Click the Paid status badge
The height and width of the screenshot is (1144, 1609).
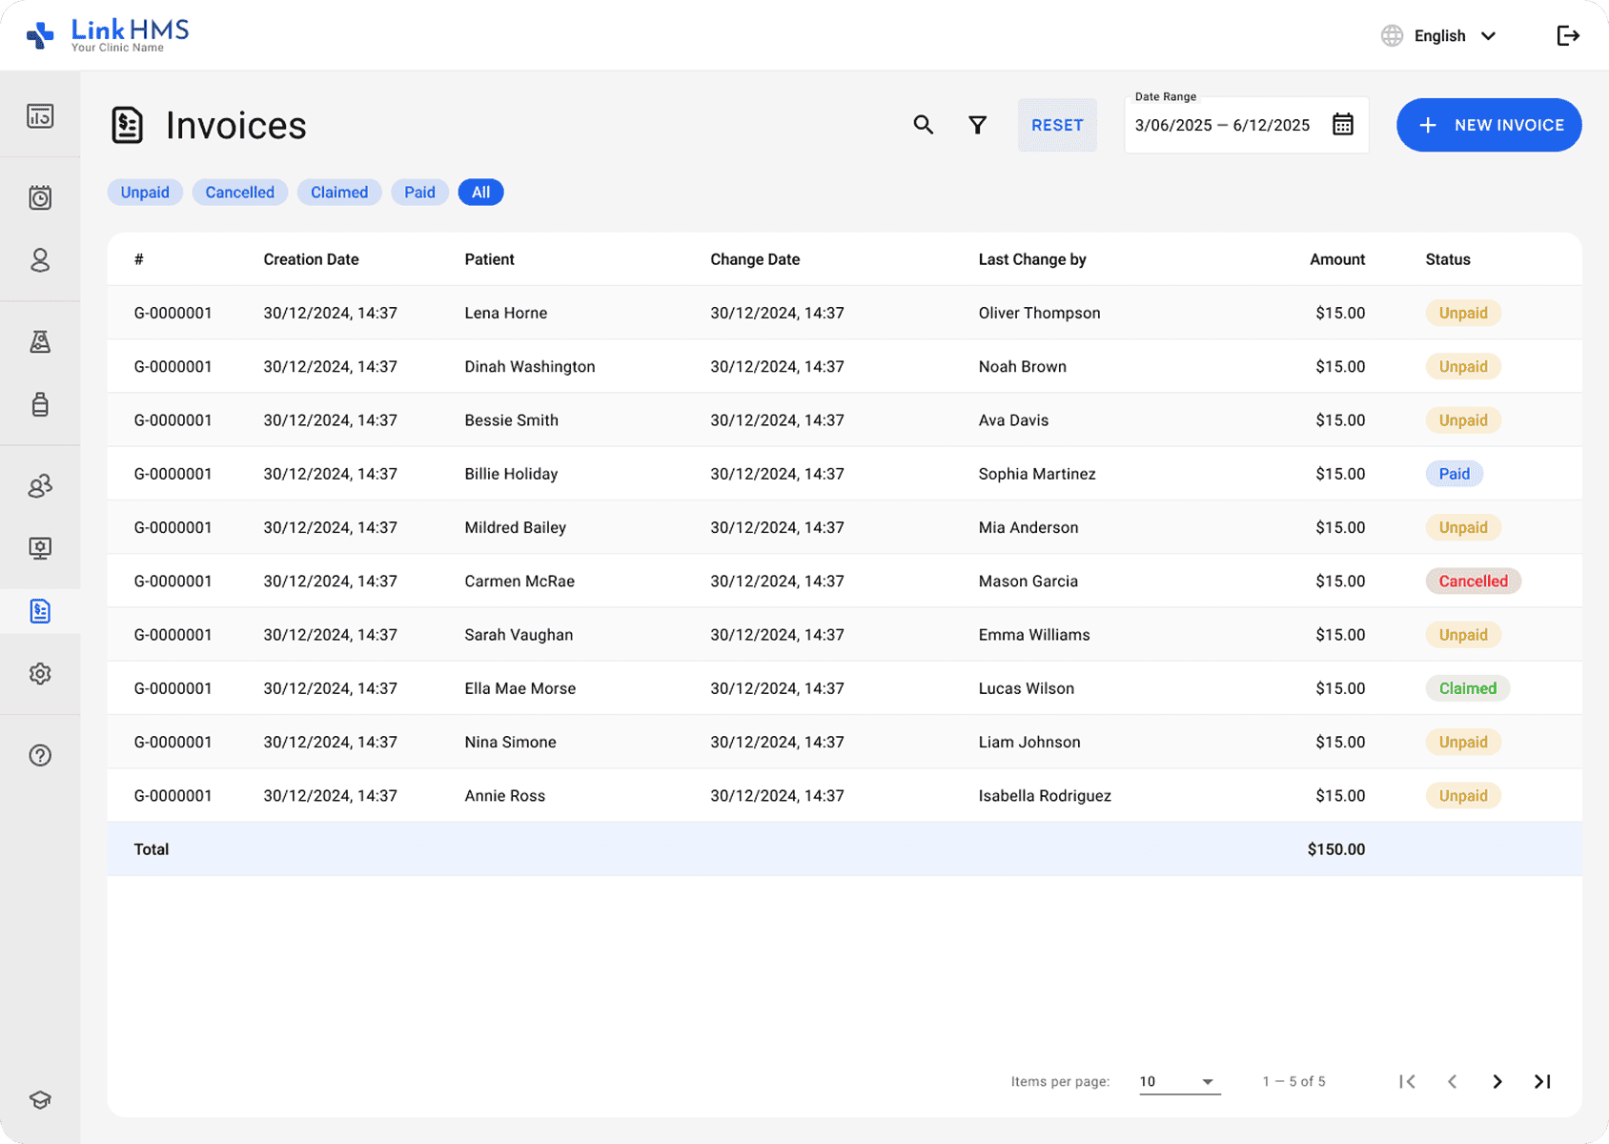(1455, 474)
